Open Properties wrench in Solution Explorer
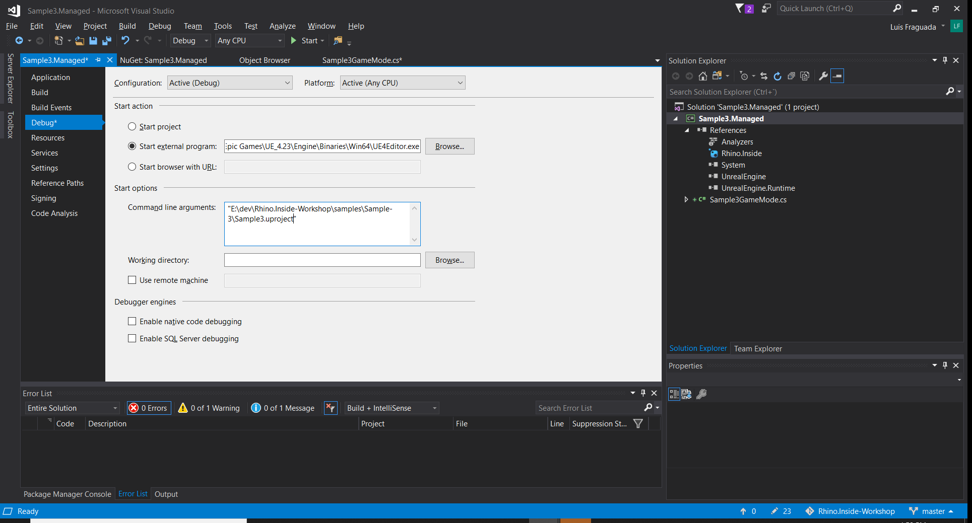 pyautogui.click(x=823, y=76)
